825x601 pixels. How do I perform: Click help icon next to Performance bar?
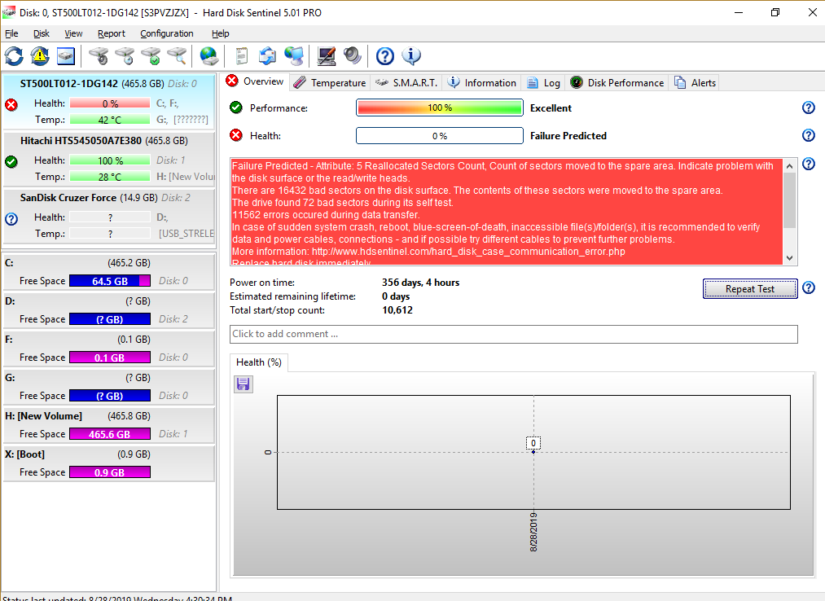tap(808, 107)
